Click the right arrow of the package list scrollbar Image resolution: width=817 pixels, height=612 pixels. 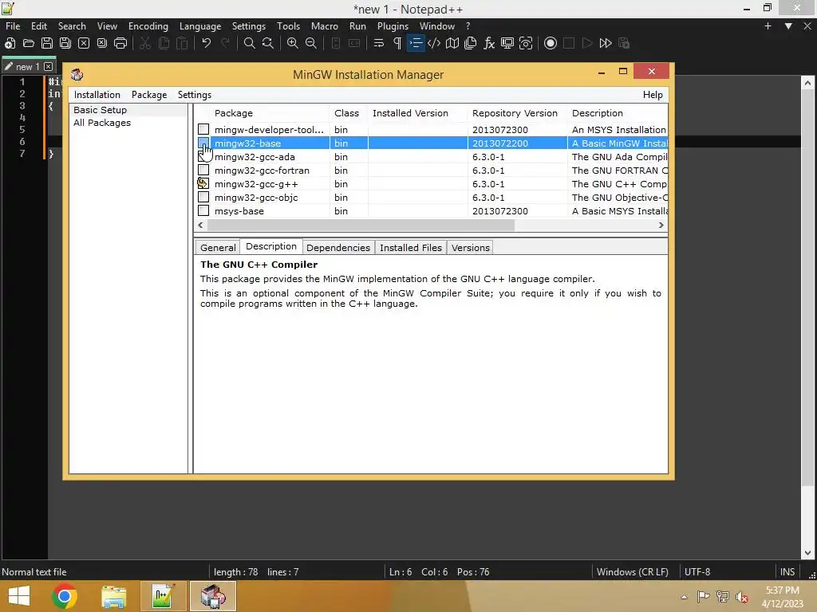[661, 225]
